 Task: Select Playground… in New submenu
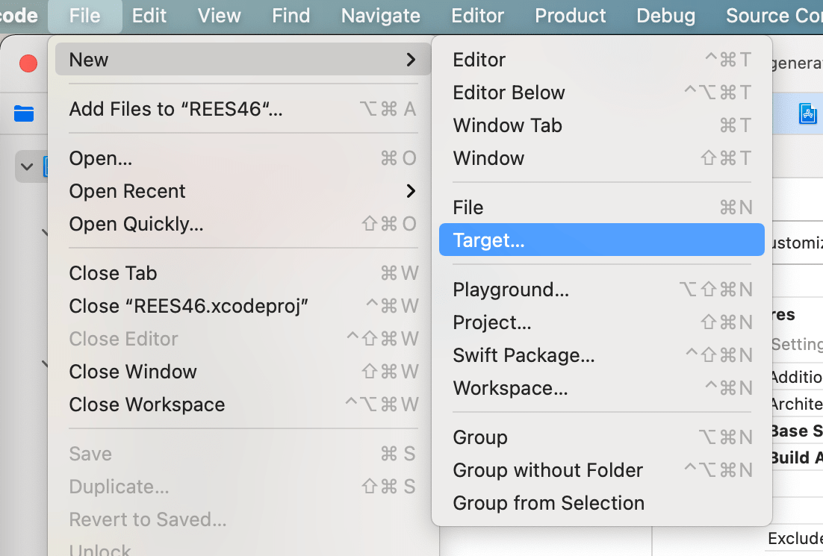click(x=511, y=290)
